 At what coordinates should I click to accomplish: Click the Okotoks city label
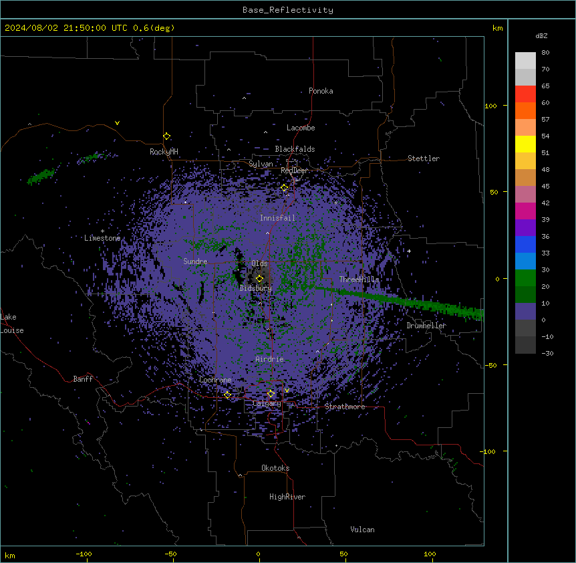tap(275, 468)
